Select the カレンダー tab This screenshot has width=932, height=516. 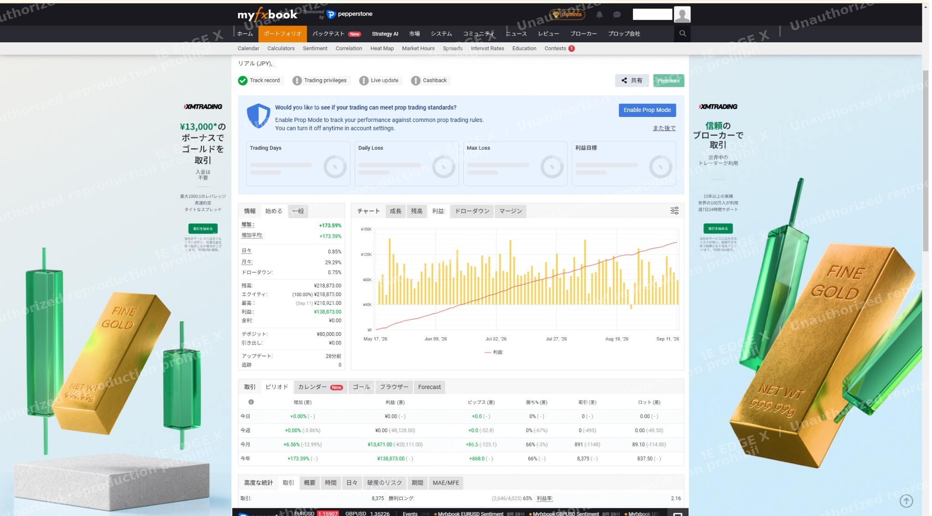320,387
